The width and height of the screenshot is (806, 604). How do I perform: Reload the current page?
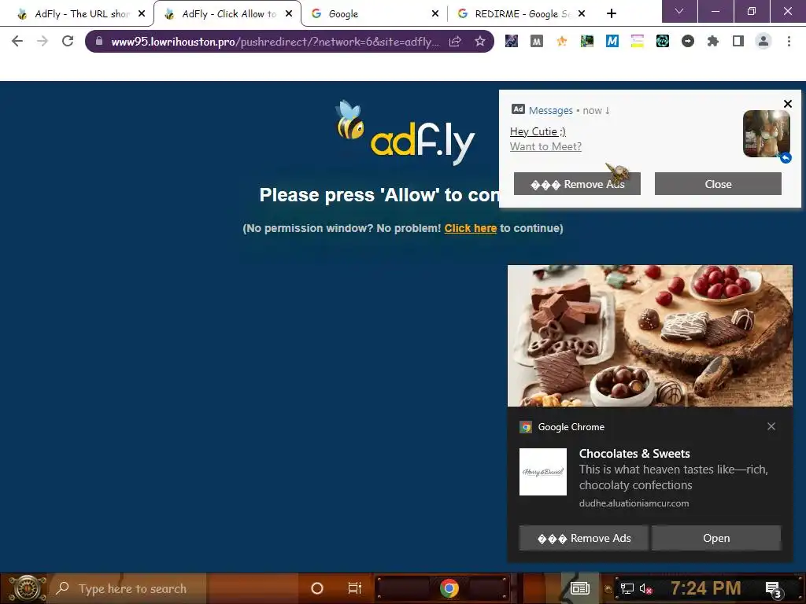[68, 41]
